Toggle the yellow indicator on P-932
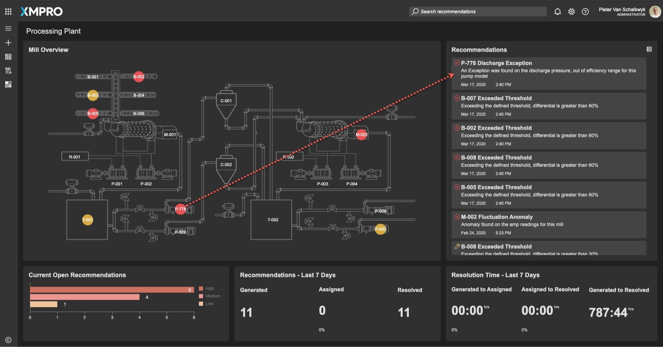This screenshot has height=347, width=663. pos(380,229)
